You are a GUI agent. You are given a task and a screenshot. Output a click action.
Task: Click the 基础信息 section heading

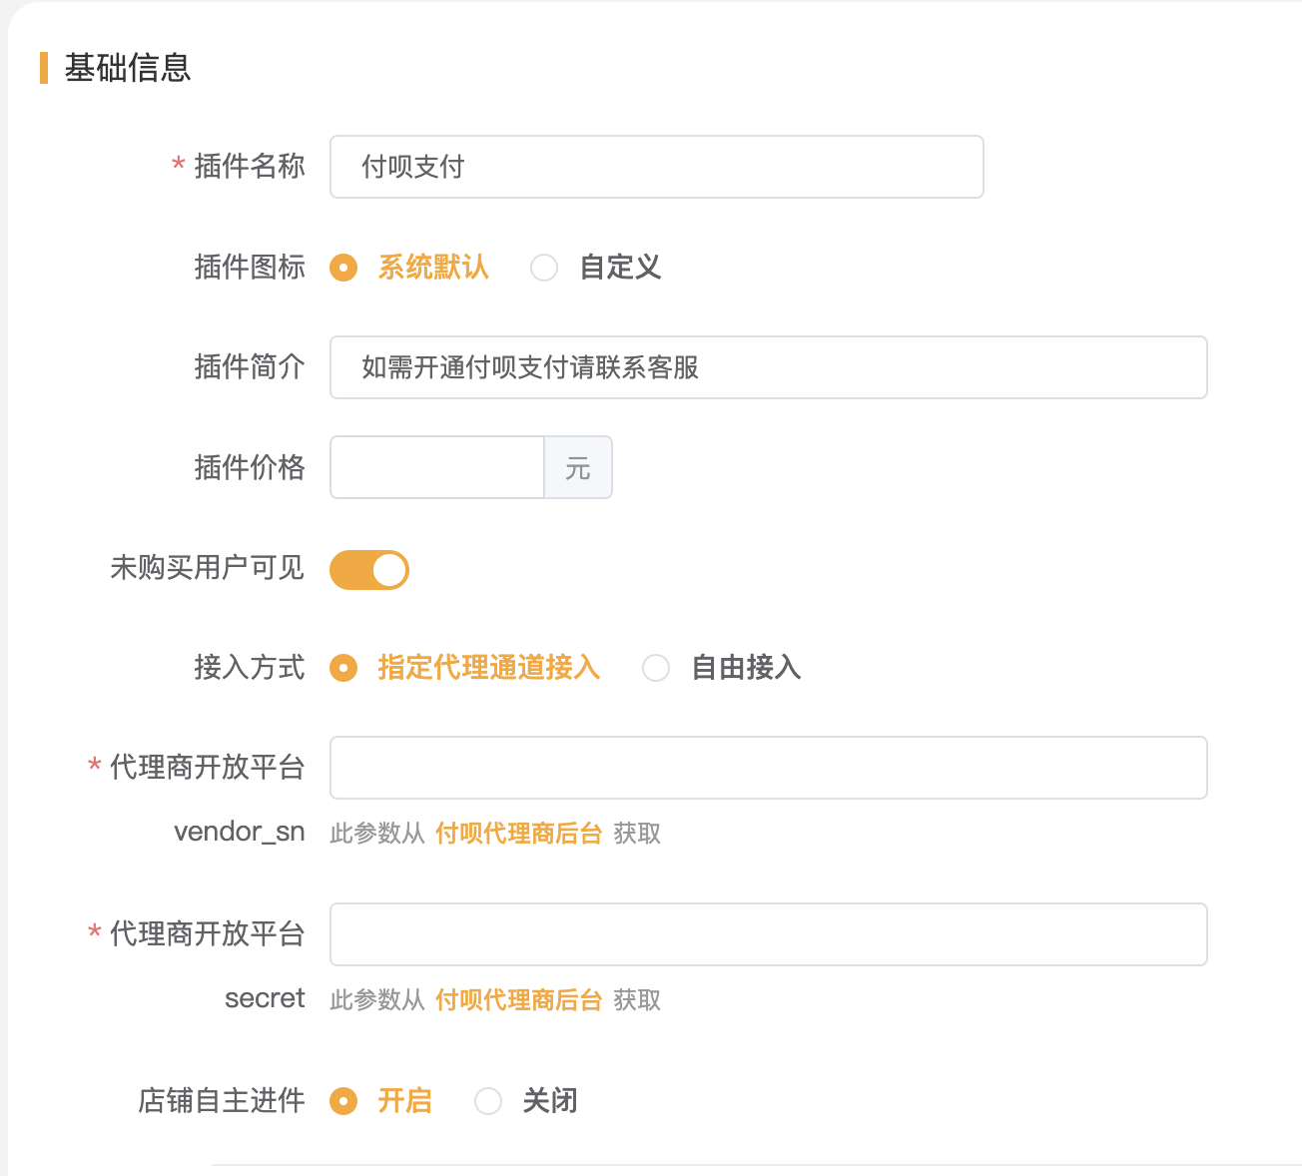pos(128,68)
